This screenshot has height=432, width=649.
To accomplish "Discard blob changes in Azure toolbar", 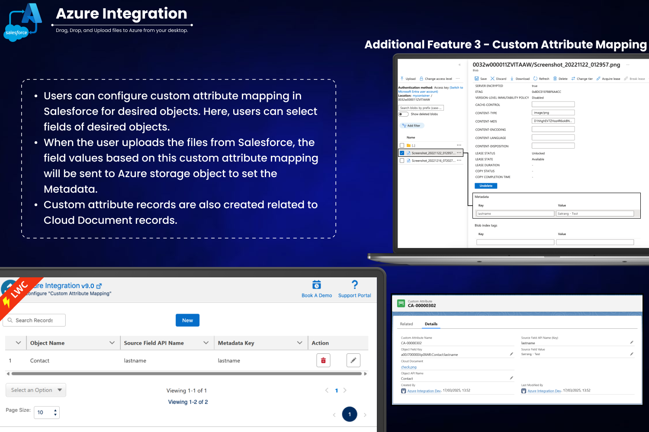I will coord(498,79).
